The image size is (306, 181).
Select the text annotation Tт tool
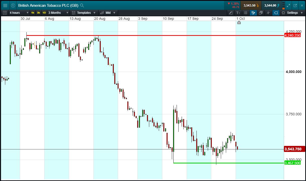pos(238,13)
